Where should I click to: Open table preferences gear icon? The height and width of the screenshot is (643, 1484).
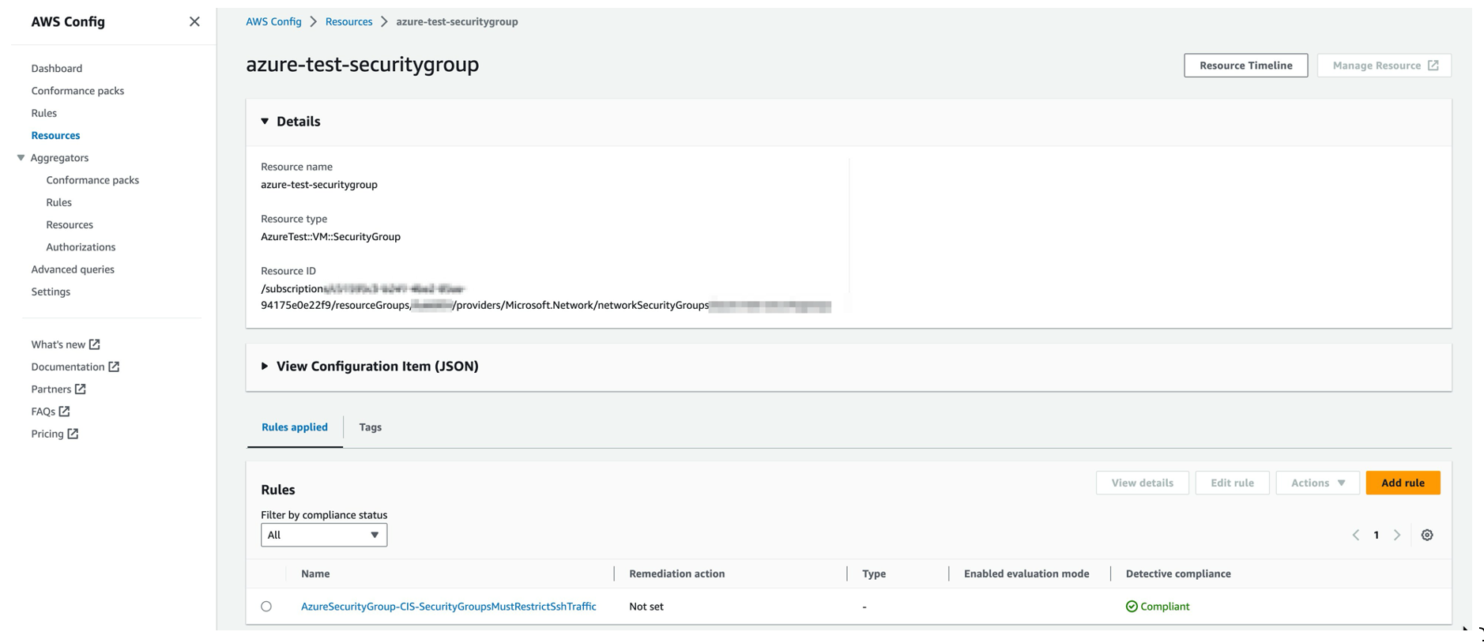coord(1427,535)
